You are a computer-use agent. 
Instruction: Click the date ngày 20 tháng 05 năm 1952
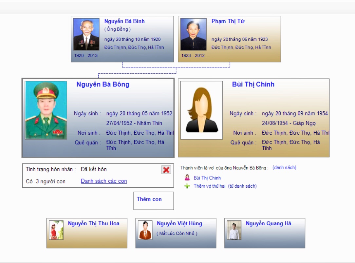coord(139,113)
